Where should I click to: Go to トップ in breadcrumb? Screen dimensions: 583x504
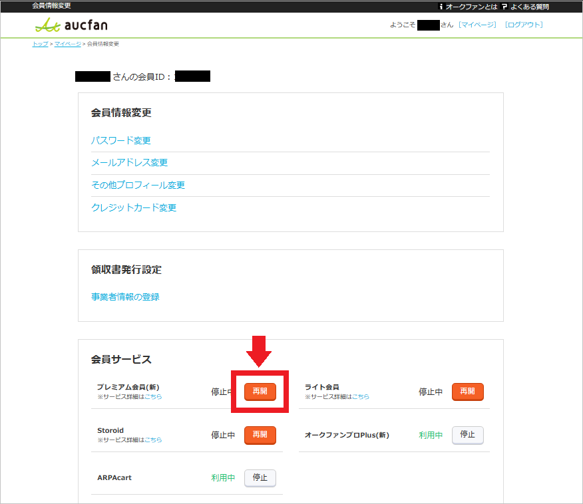40,44
